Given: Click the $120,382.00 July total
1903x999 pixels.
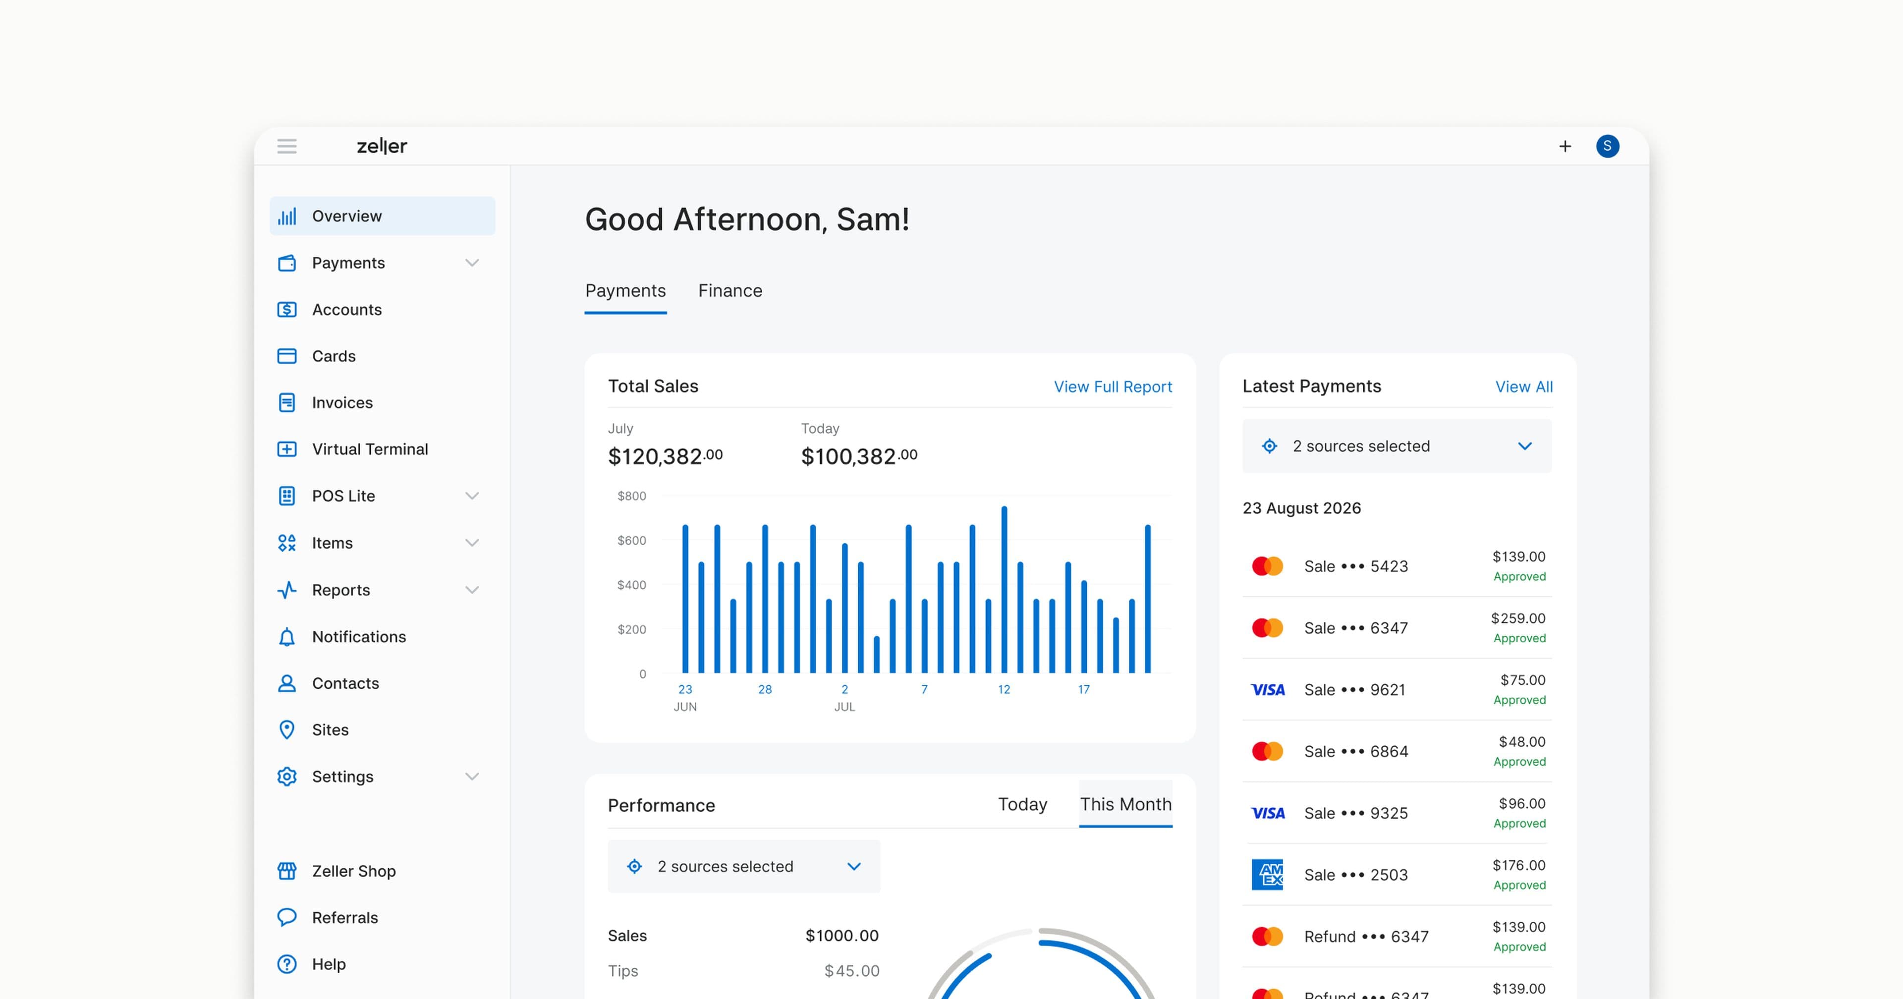Looking at the screenshot, I should [665, 456].
